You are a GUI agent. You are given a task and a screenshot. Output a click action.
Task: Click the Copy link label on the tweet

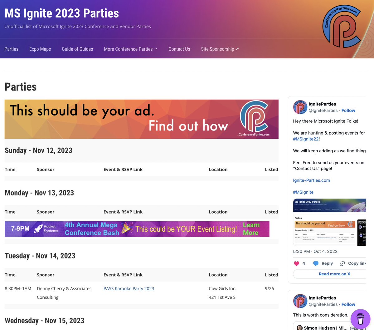(x=357, y=264)
